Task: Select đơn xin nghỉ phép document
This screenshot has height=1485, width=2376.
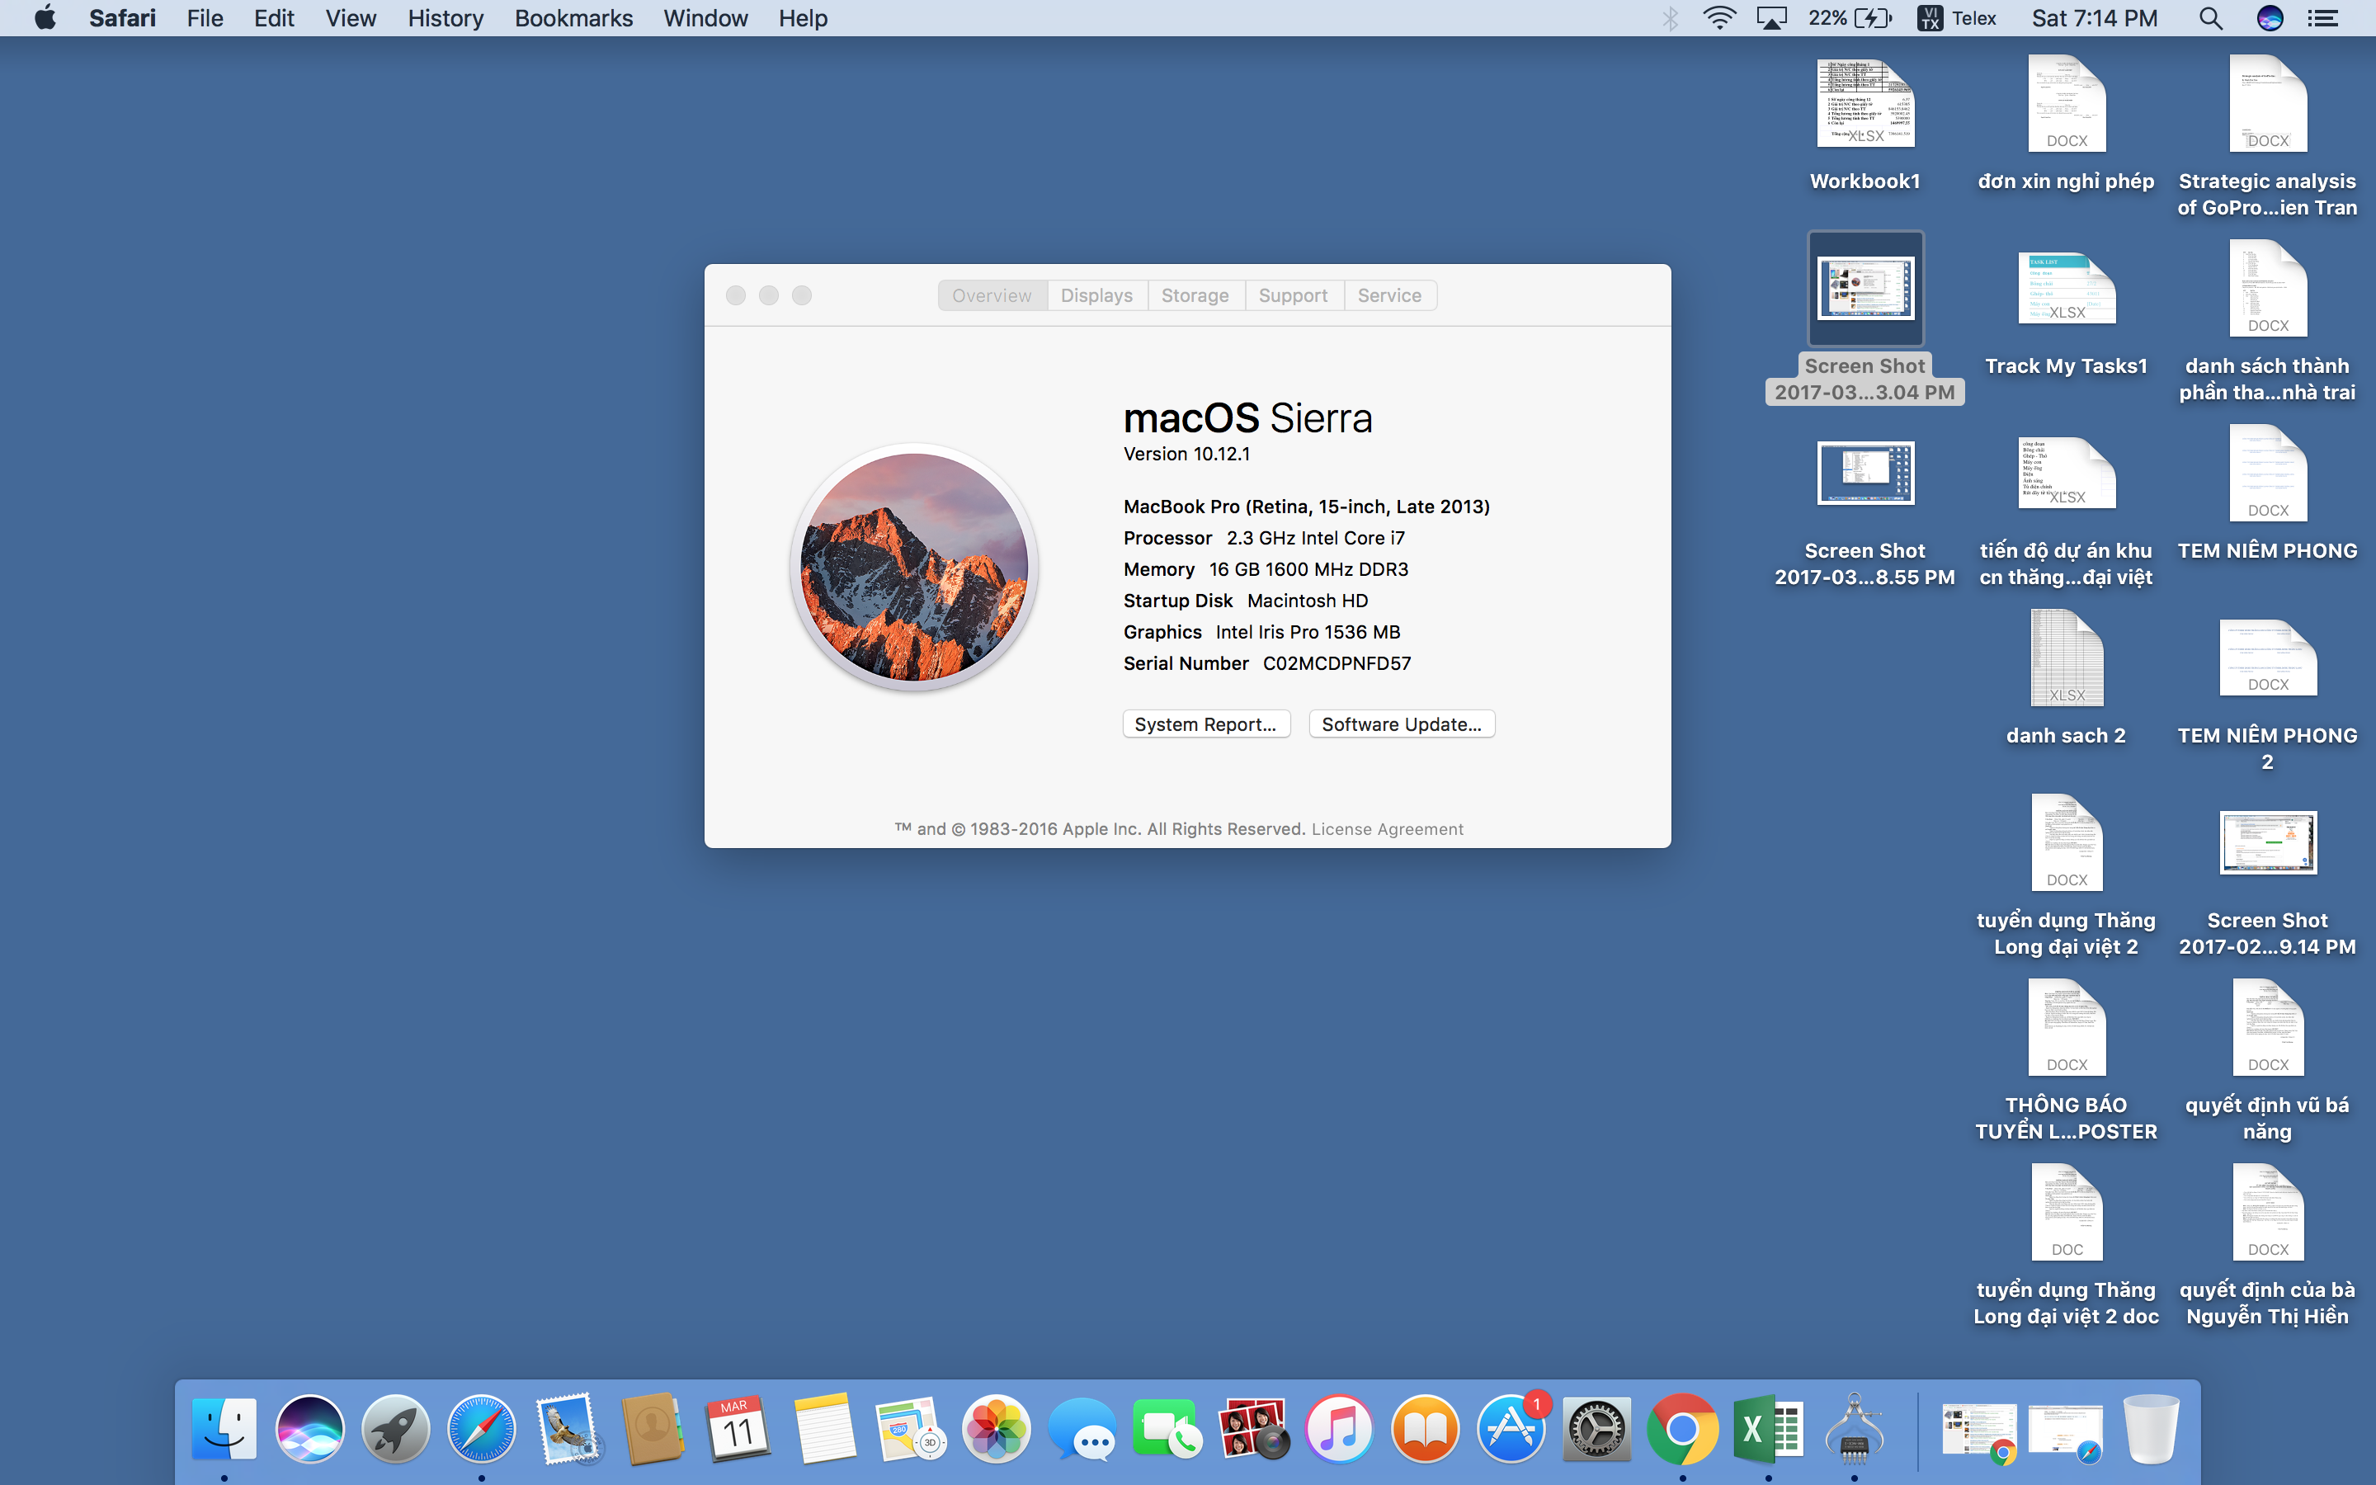Action: 2066,125
